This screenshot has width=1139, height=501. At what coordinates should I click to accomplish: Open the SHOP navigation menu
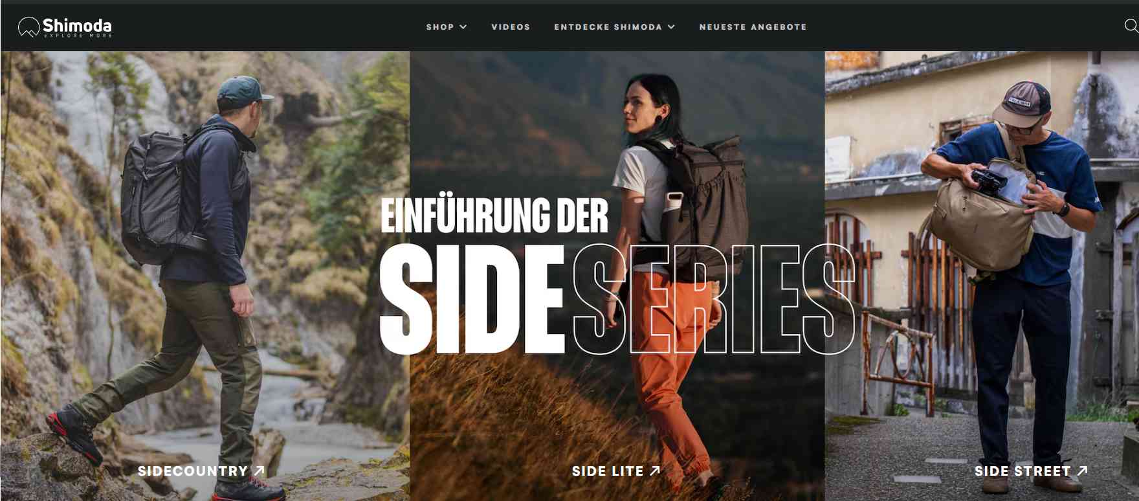coord(447,27)
